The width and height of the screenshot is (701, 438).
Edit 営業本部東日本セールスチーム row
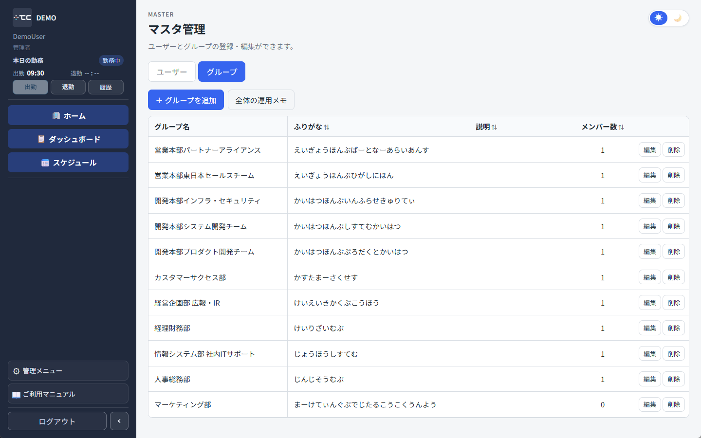(x=649, y=175)
